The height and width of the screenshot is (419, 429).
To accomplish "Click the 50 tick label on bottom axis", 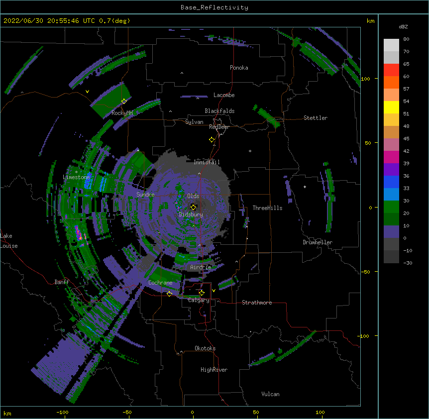I will pyautogui.click(x=255, y=412).
